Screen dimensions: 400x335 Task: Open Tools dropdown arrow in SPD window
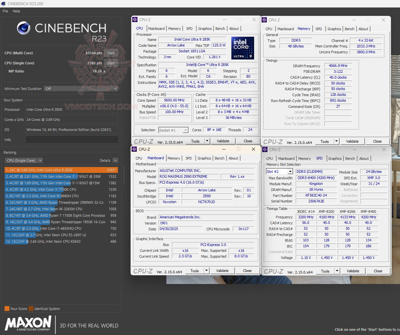pos(337,271)
